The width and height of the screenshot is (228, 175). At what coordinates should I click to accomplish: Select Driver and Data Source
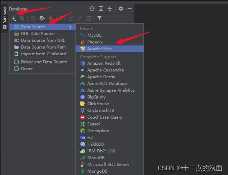click(43, 62)
